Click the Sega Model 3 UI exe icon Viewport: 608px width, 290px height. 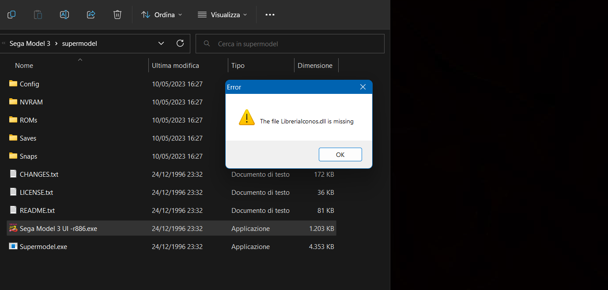tap(13, 228)
